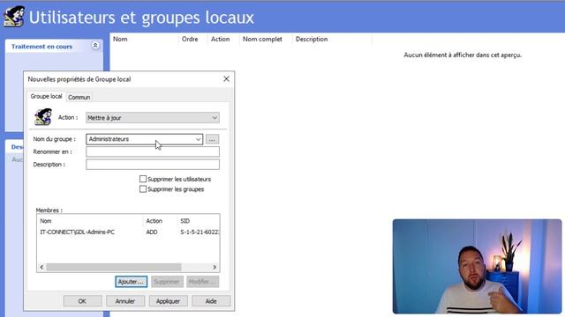565x317 pixels.
Task: Sort by the Ordre column header
Action: (193, 39)
